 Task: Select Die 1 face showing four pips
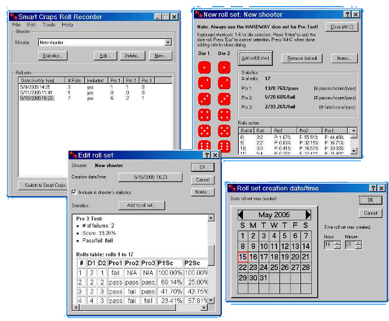205,115
